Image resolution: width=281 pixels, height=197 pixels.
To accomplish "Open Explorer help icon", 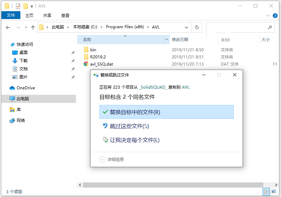I will (x=275, y=16).
